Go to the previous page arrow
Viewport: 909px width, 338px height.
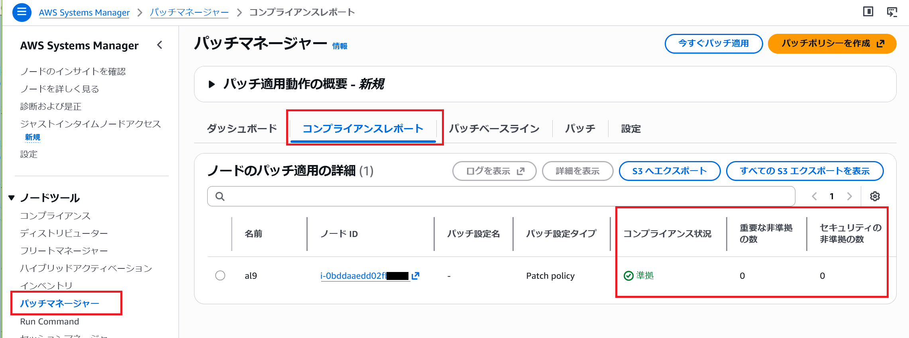point(815,196)
